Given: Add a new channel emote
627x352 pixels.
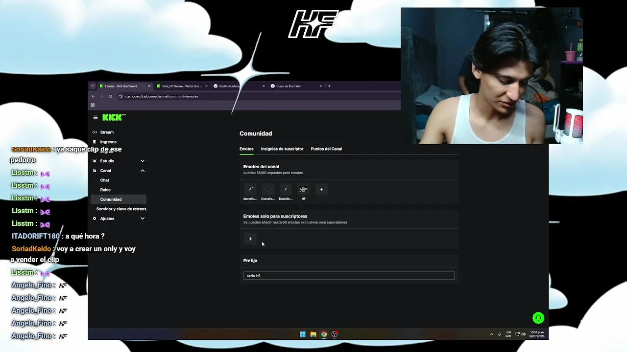Looking at the screenshot, I should click(x=321, y=189).
